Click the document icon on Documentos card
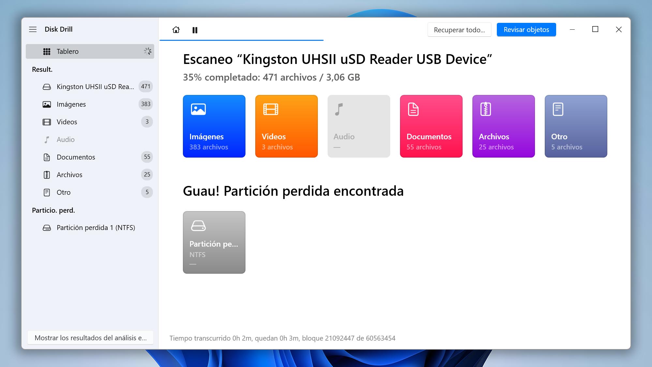Image resolution: width=652 pixels, height=367 pixels. click(413, 109)
